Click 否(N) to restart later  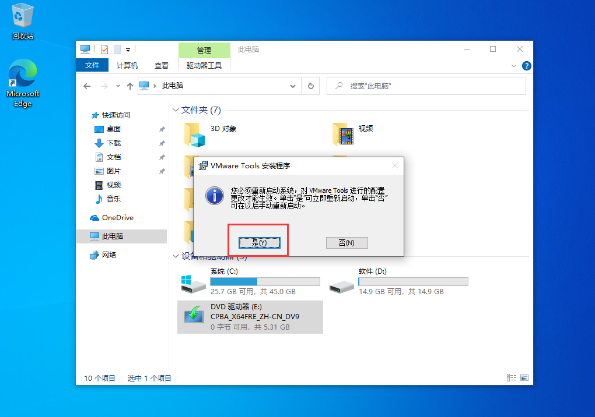pyautogui.click(x=347, y=243)
